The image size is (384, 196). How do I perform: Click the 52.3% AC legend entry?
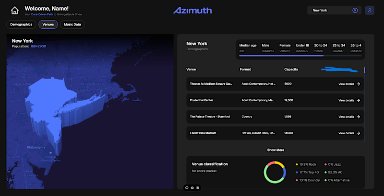click(x=334, y=173)
